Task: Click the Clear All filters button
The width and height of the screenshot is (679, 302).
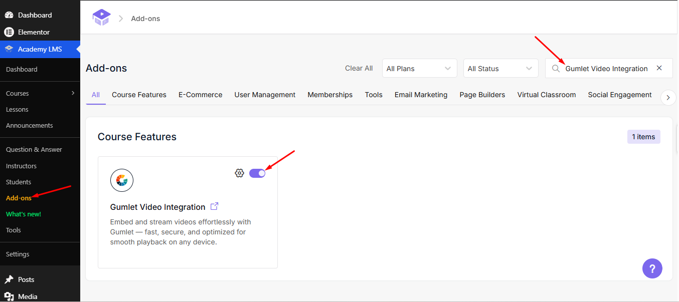Action: [359, 68]
